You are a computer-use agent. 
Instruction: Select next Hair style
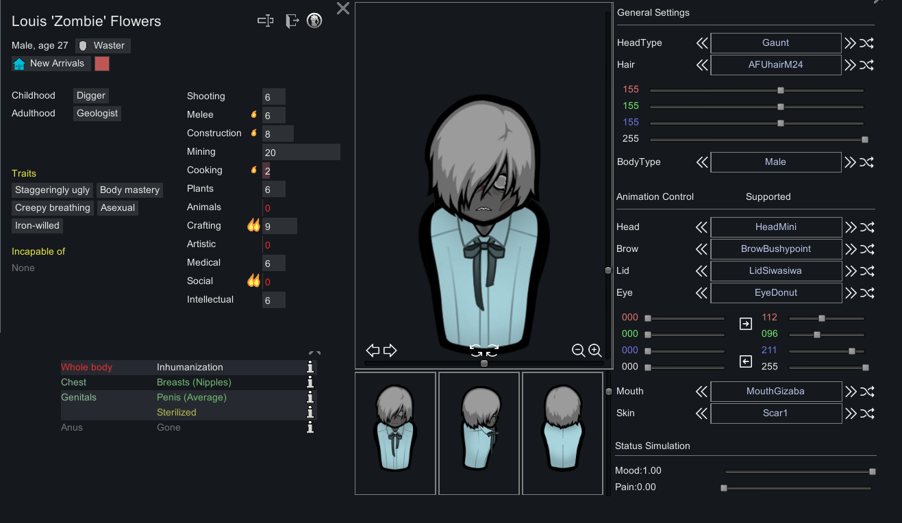[850, 65]
